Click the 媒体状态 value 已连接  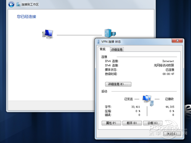pos(170,70)
